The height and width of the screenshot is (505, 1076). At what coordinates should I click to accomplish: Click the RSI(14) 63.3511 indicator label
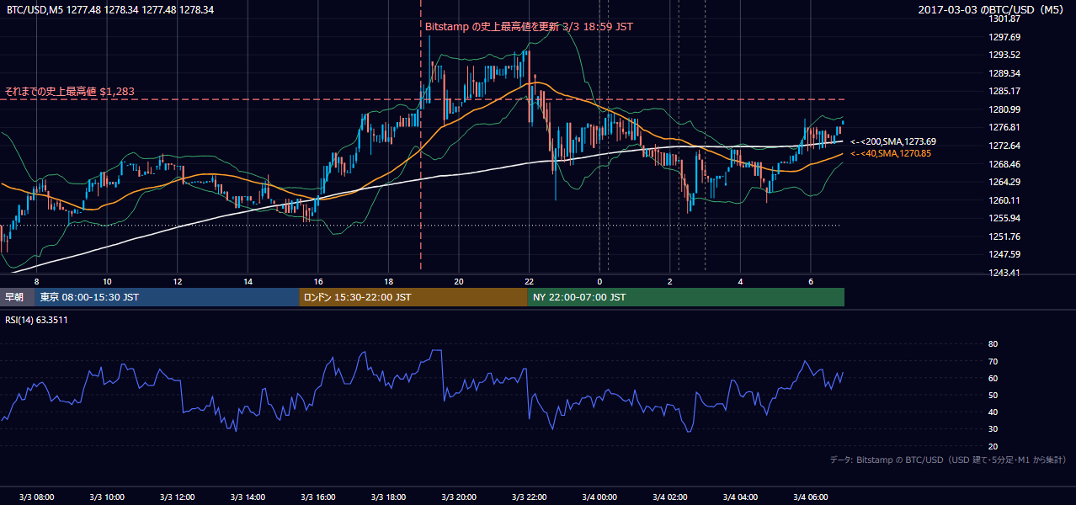(x=36, y=320)
